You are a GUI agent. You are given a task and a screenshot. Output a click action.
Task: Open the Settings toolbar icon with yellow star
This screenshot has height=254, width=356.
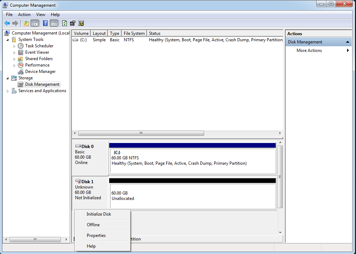[x=81, y=23]
